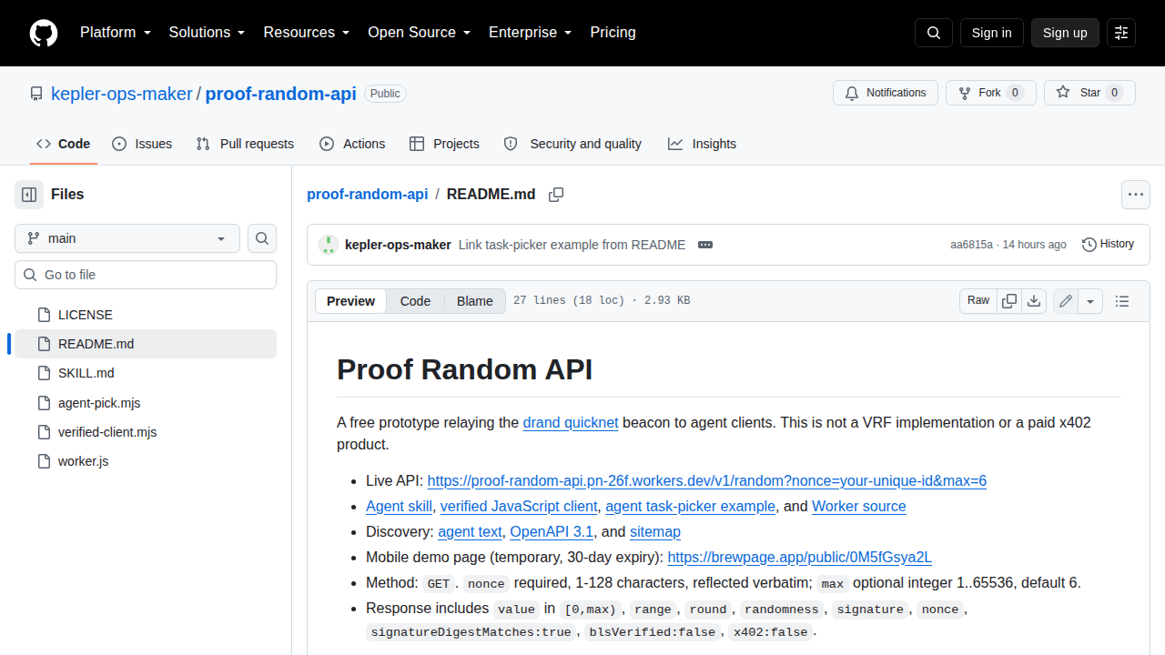Edit this file using the pencil icon
Screen dimensions: 1165x655
click(x=1066, y=301)
